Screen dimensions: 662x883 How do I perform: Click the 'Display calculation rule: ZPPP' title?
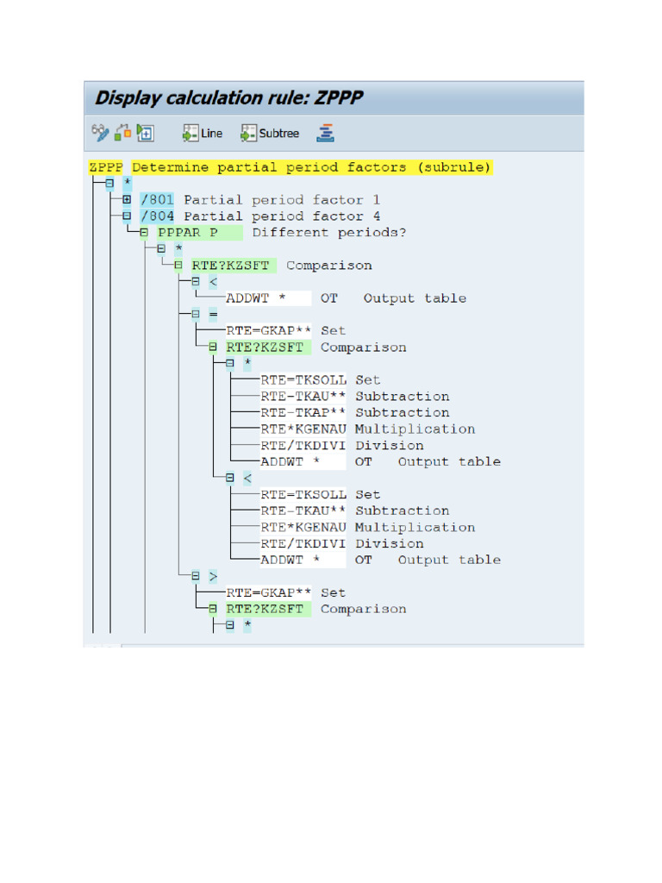[229, 98]
